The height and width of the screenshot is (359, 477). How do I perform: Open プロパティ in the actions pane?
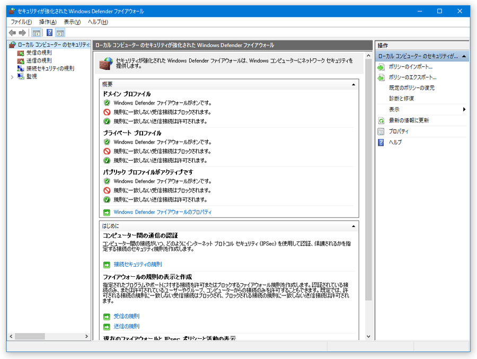pos(399,131)
